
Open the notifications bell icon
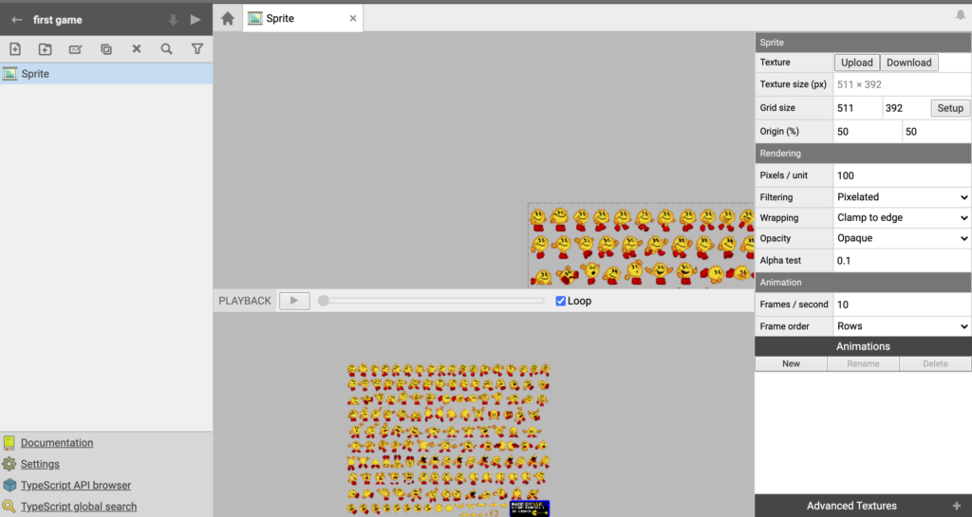tap(961, 15)
